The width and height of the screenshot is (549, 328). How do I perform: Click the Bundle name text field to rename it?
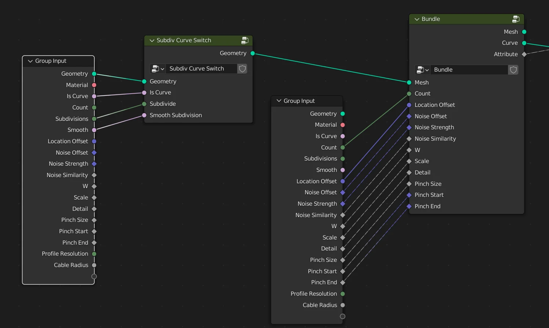[x=470, y=70]
